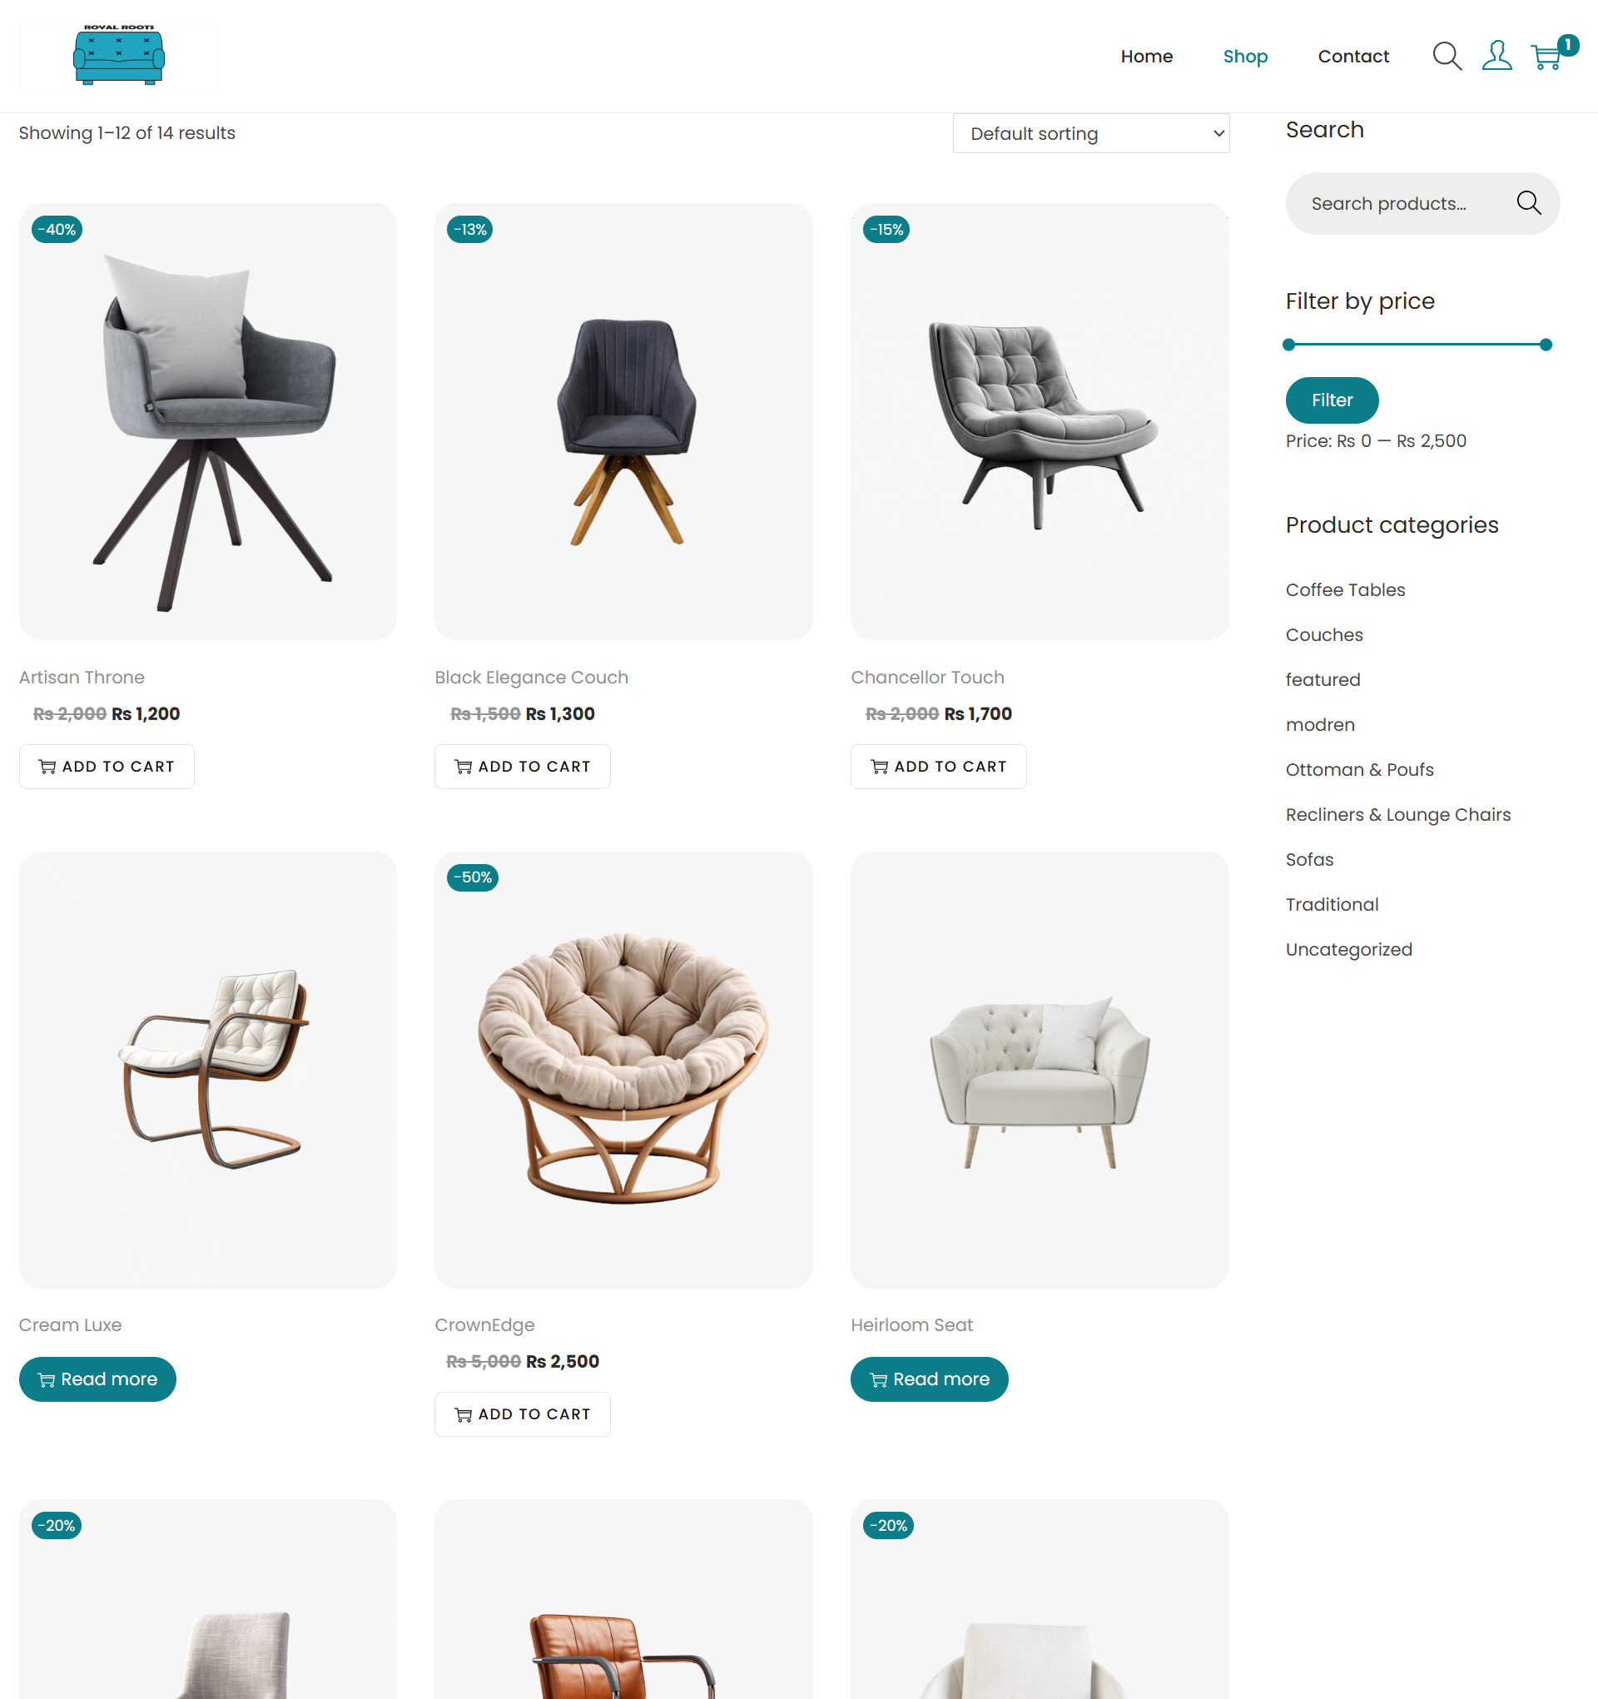Open the user account icon
Viewport: 1598px width, 1699px height.
click(1496, 57)
